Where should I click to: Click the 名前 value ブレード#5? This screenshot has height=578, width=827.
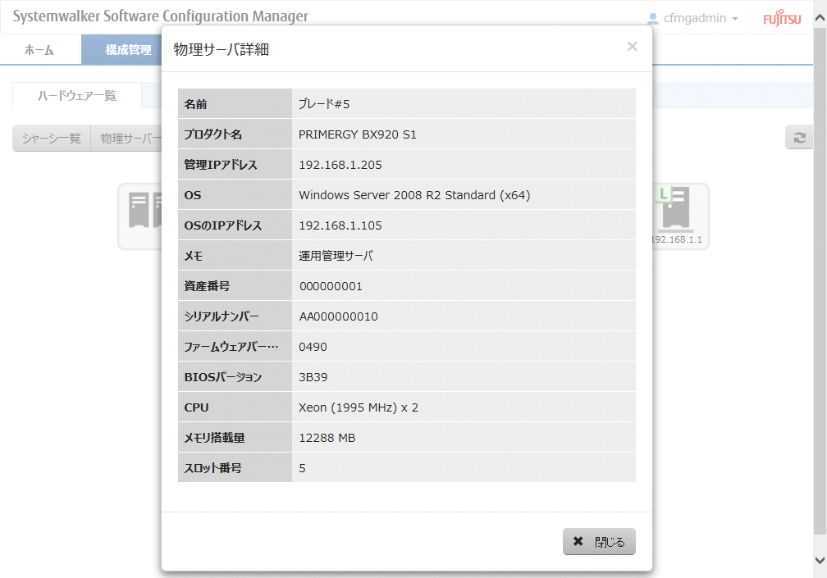pos(324,104)
